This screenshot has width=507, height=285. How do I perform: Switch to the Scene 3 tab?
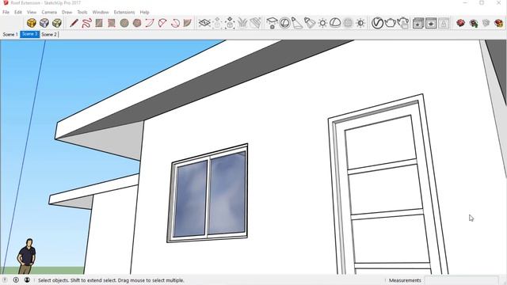30,34
